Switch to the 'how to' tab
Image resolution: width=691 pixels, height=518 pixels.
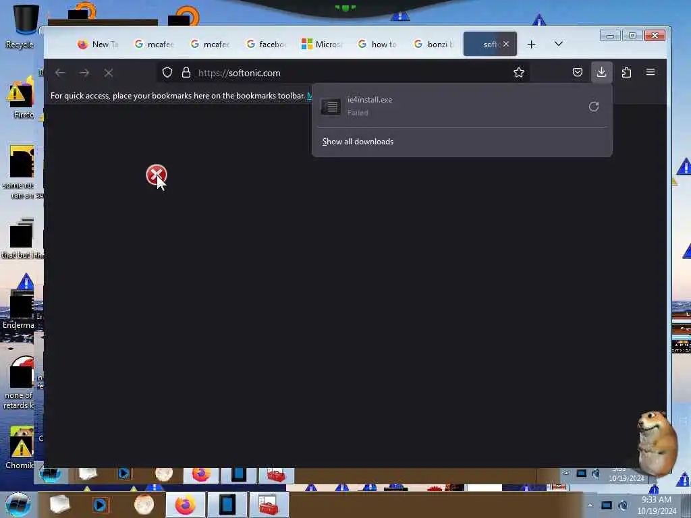378,44
